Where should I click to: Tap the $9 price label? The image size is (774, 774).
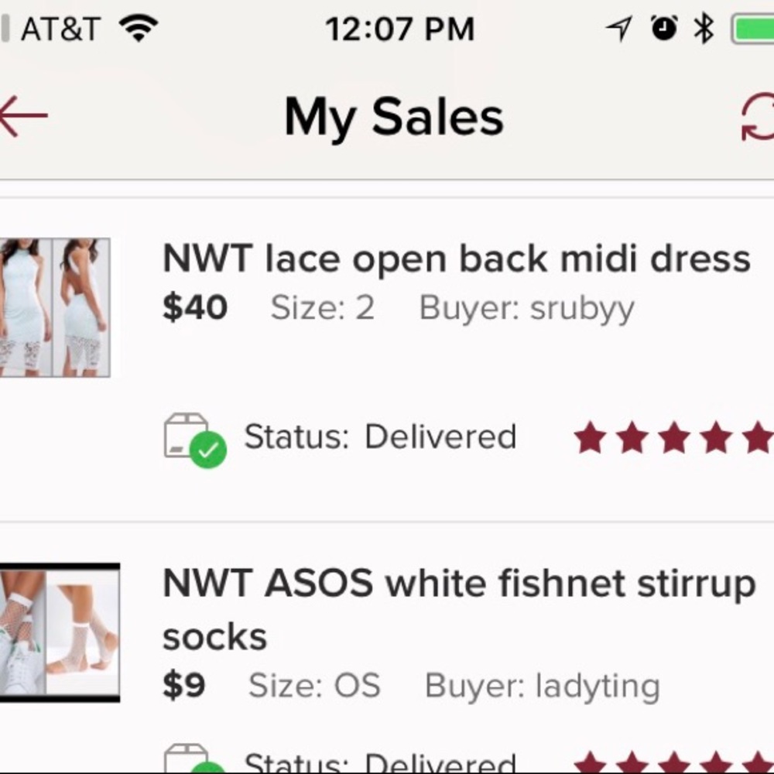(x=183, y=686)
